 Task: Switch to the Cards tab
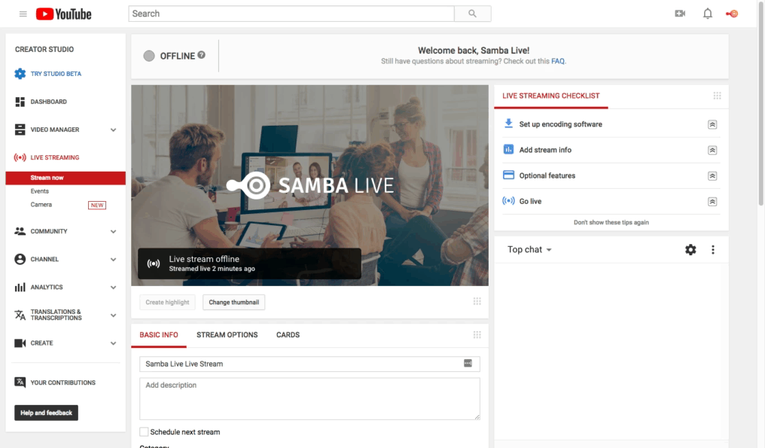[x=288, y=335]
